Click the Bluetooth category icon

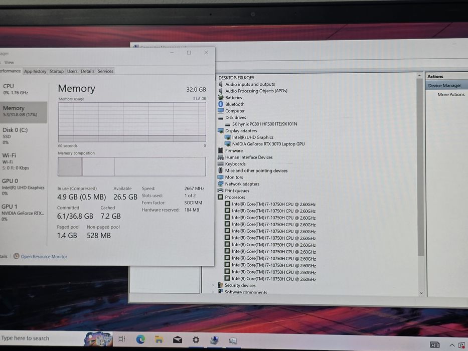(x=221, y=104)
